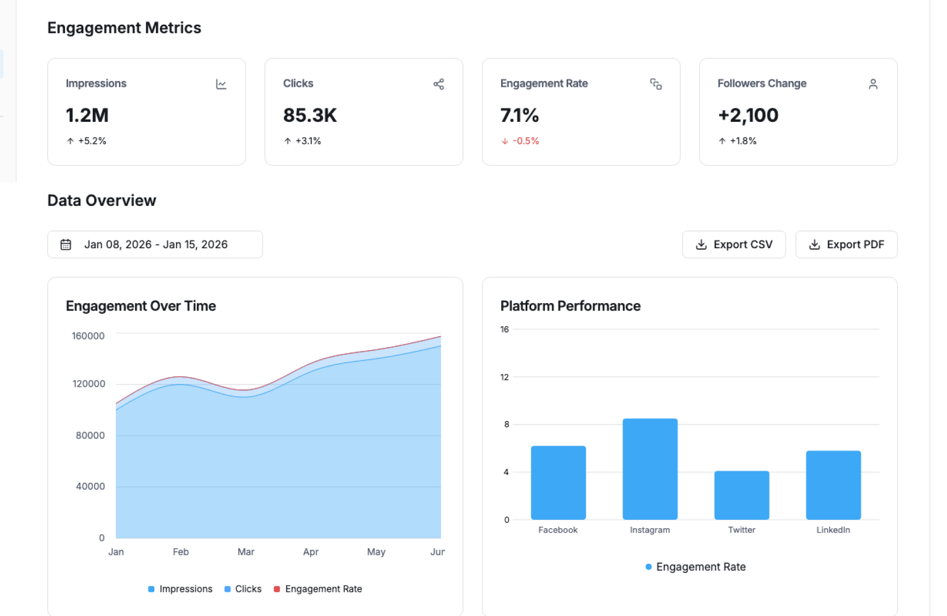Open the Jan 08 - Jan 15, 2026 date picker
The height and width of the screenshot is (616, 947).
(155, 244)
